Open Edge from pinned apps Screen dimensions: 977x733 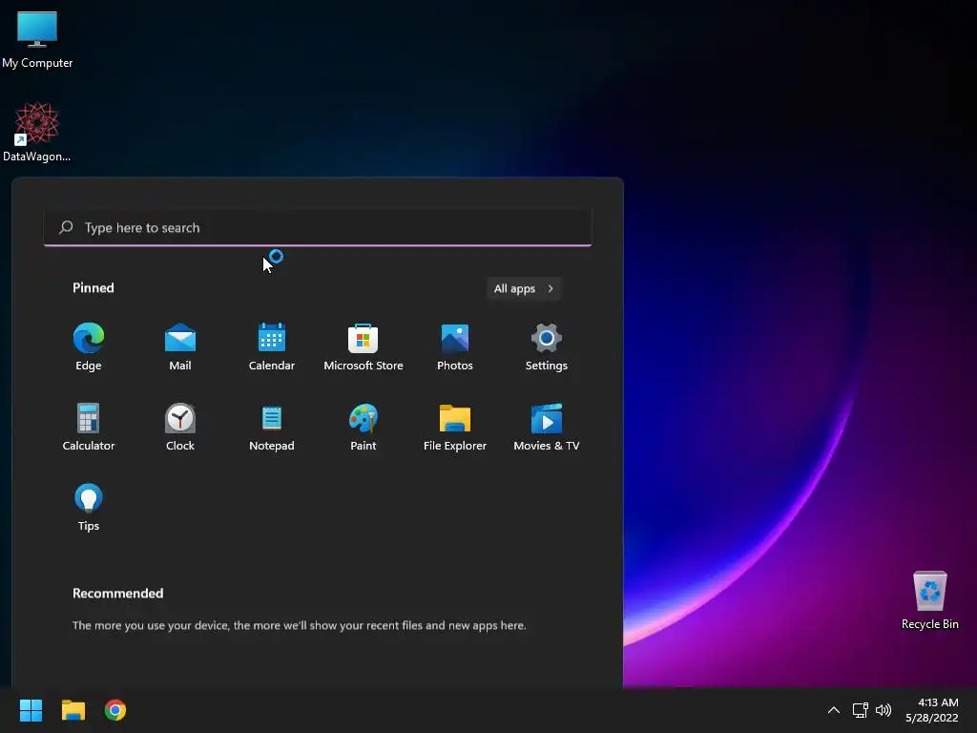pos(89,346)
